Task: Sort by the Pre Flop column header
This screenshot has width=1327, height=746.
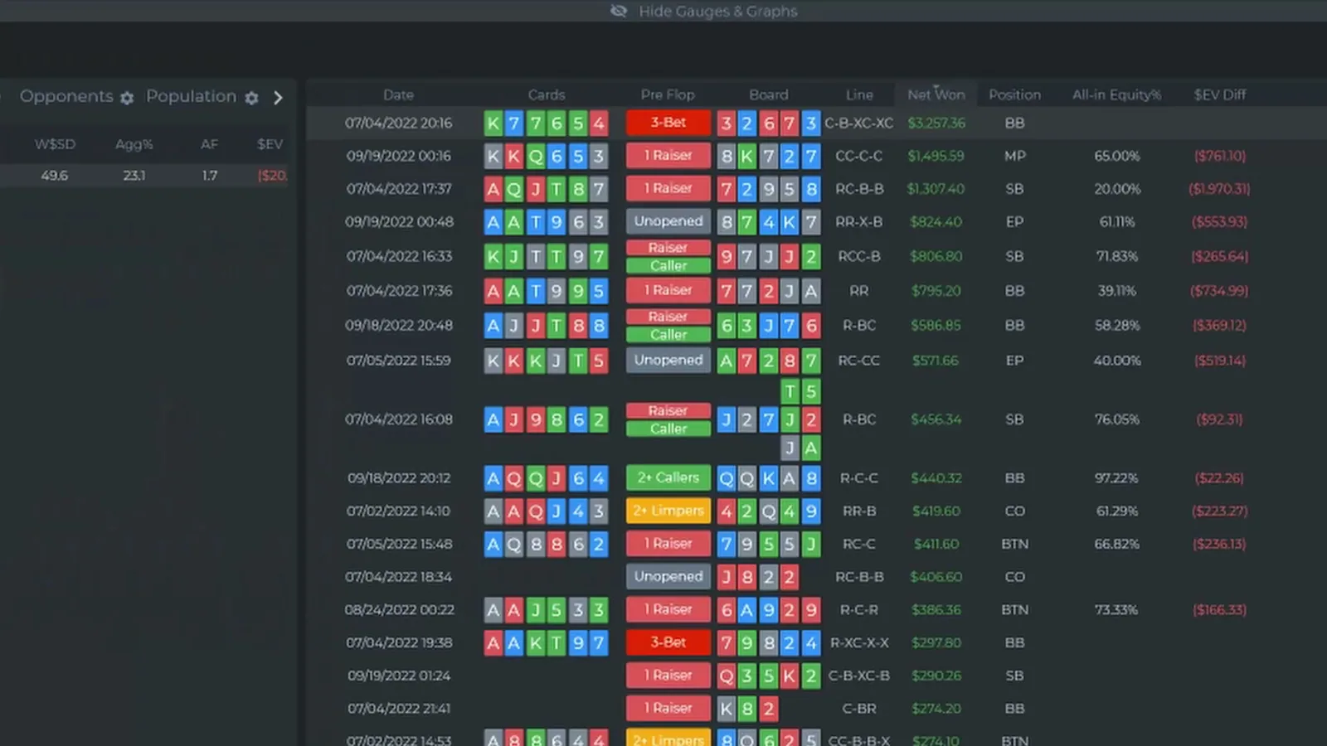Action: coord(668,95)
